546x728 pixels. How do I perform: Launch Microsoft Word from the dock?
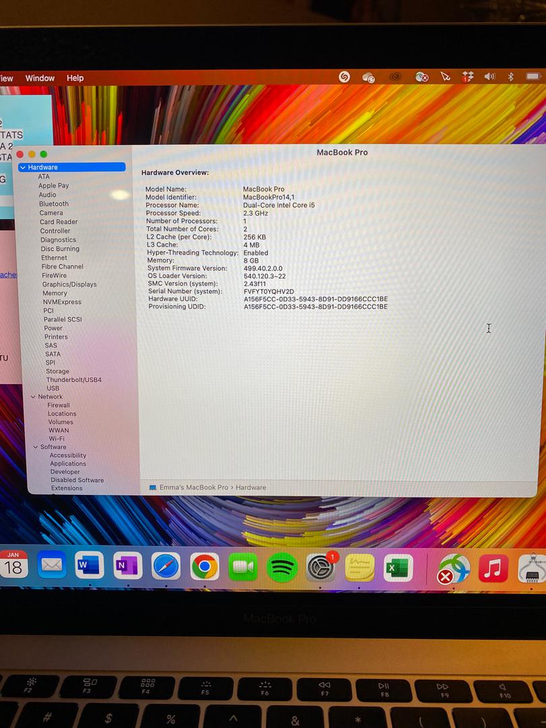[89, 566]
